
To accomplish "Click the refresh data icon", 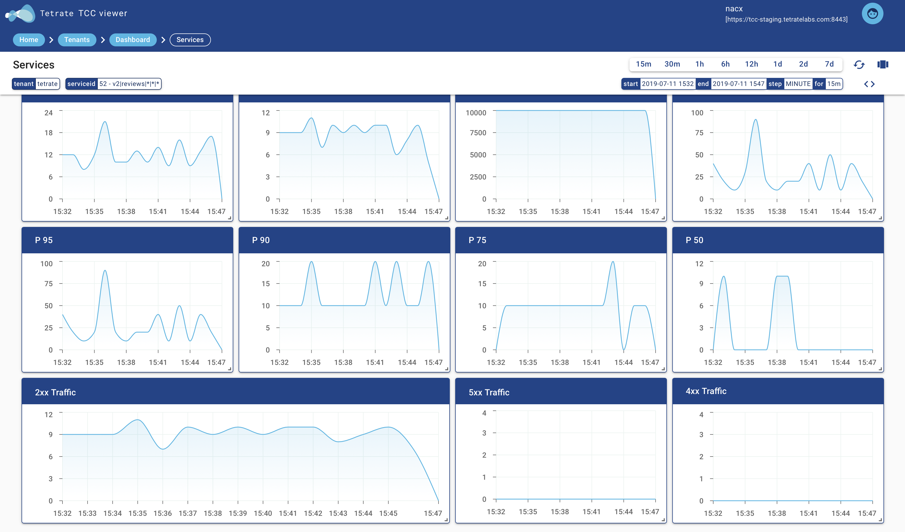I will [859, 65].
